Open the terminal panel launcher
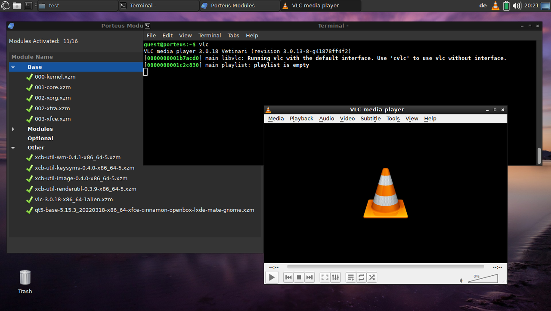This screenshot has height=311, width=551. coord(28,6)
